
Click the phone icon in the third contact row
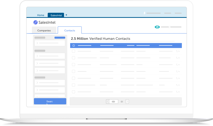[177, 65]
